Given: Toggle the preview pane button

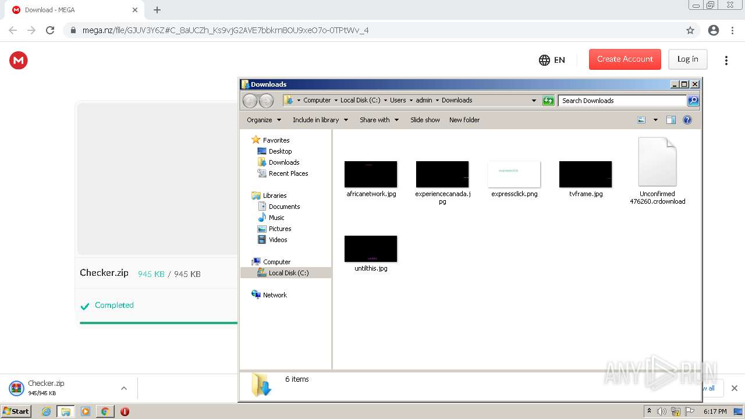Looking at the screenshot, I should (670, 120).
